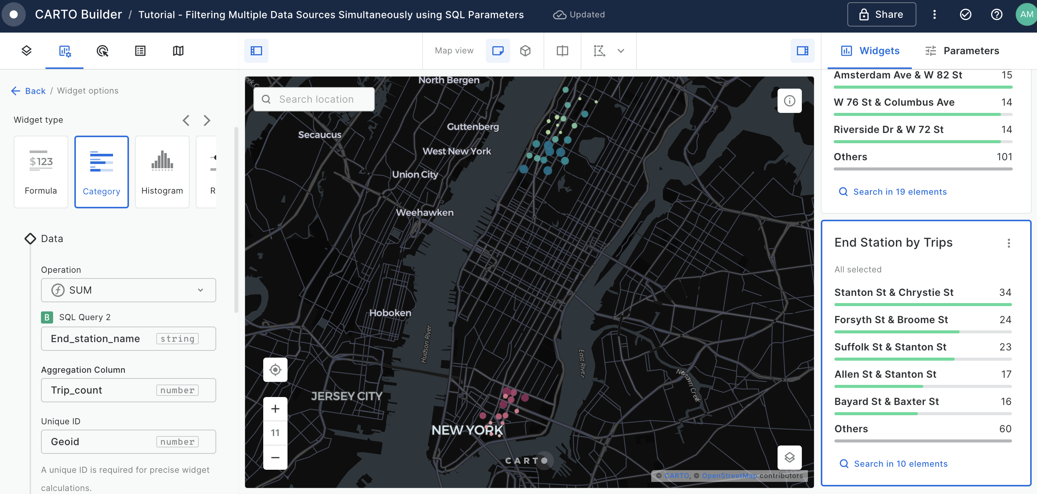Open Geoid unique ID selector
Viewport: 1037px width, 494px height.
coord(129,442)
